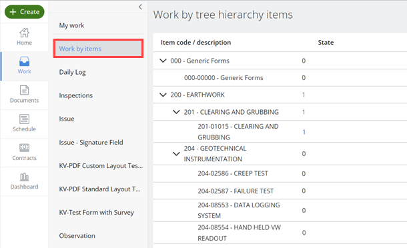Select 204-08553 - DATA LOGGING SYSTEM row

point(280,211)
